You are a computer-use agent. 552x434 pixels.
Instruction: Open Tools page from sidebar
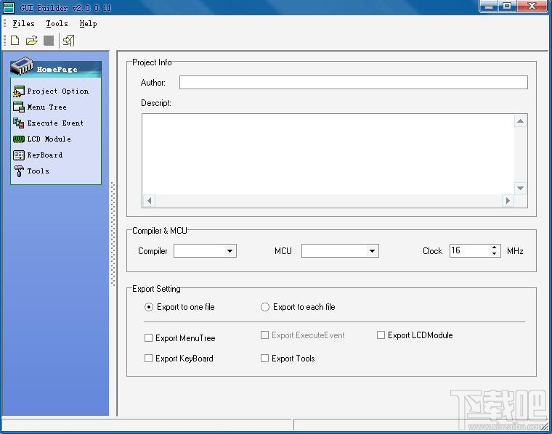coord(38,171)
